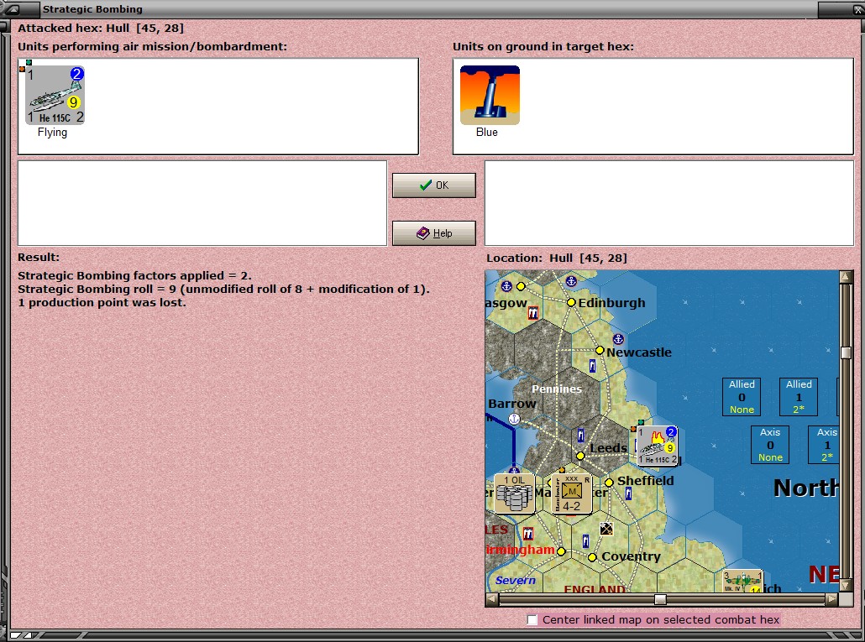The width and height of the screenshot is (865, 642).
Task: Click the resource mine icon above Coventry
Action: point(606,530)
